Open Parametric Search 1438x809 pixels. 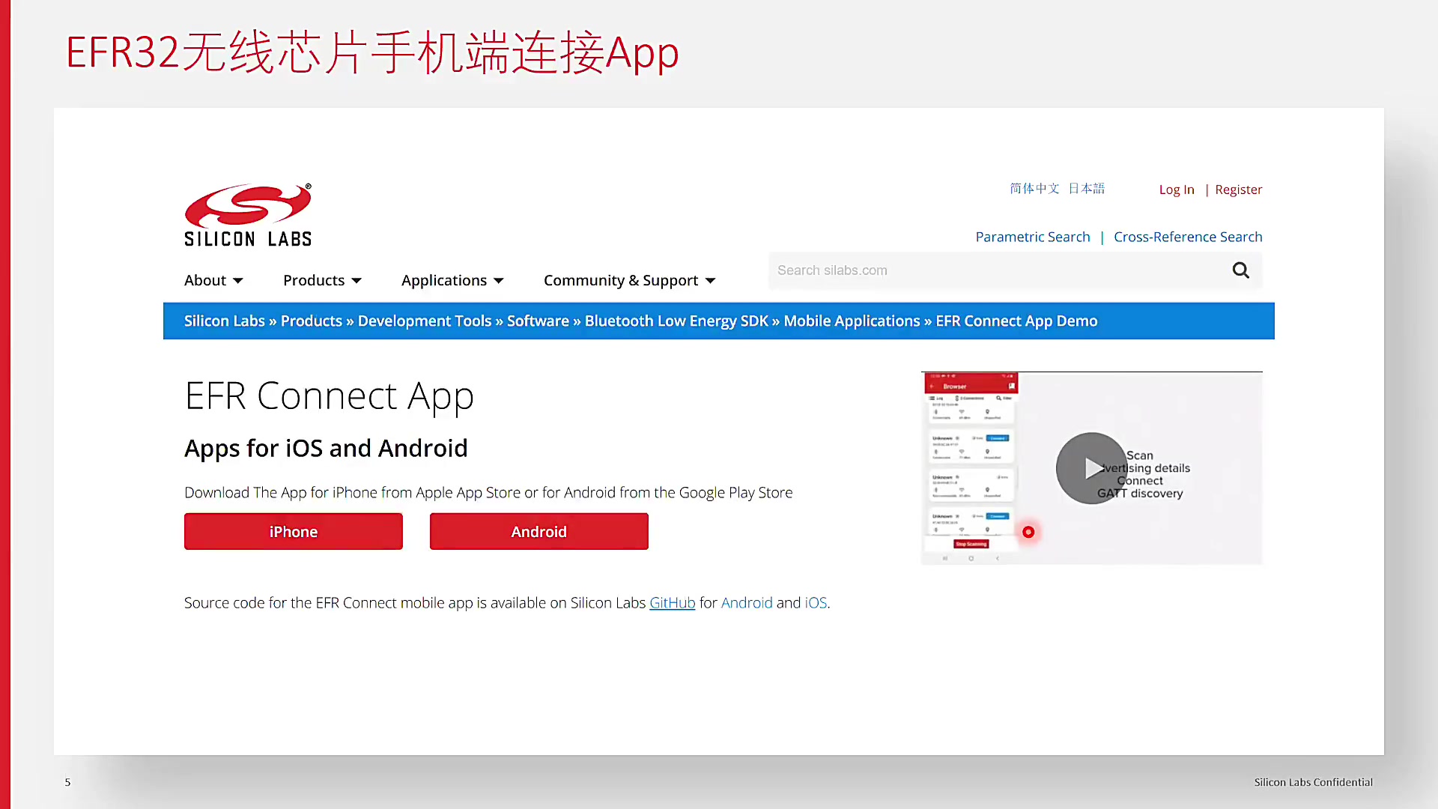[x=1033, y=237]
